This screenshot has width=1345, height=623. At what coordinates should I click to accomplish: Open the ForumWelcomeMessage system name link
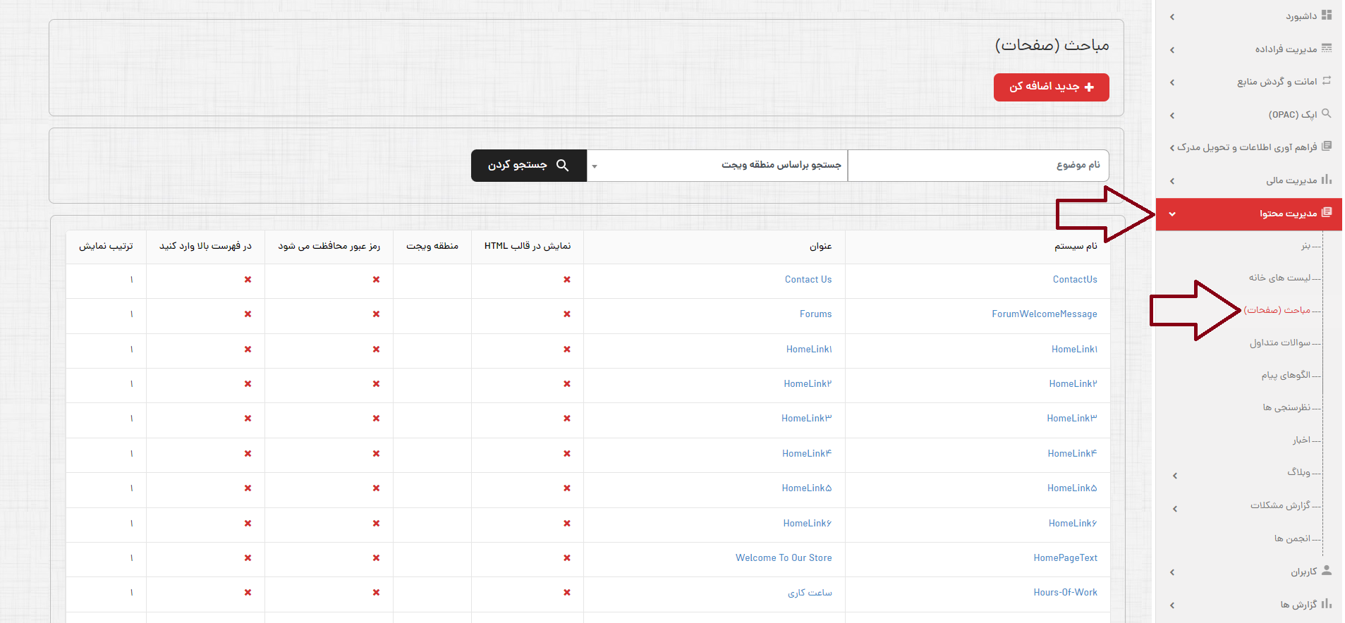pyautogui.click(x=1044, y=314)
